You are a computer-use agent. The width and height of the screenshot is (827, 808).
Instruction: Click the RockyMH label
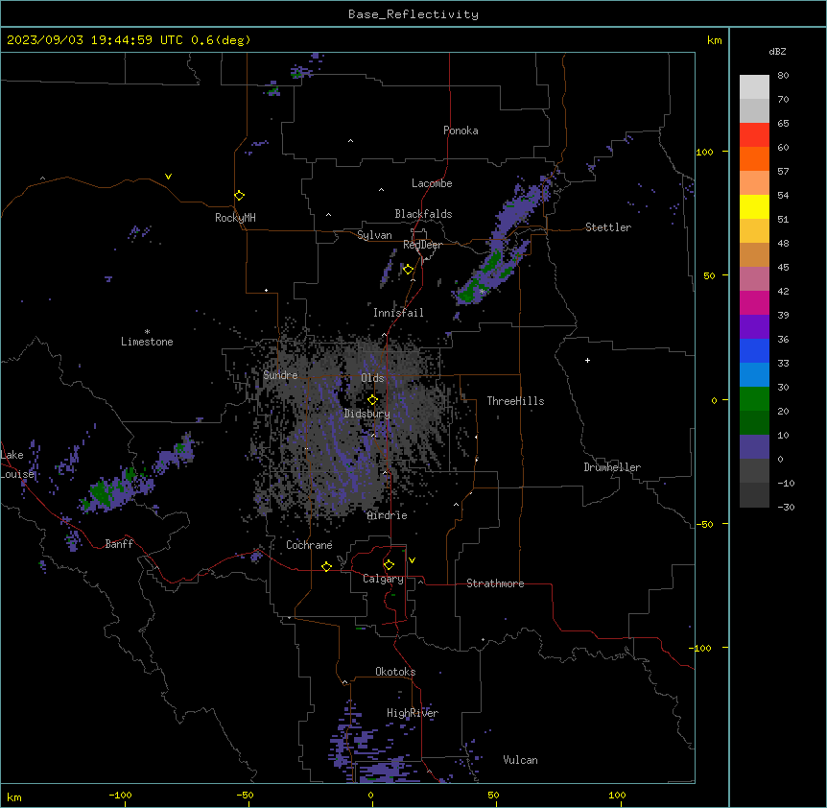coord(235,218)
